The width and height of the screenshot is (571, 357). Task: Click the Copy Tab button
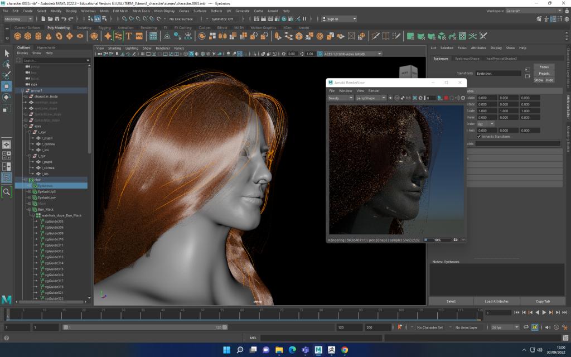click(x=543, y=301)
